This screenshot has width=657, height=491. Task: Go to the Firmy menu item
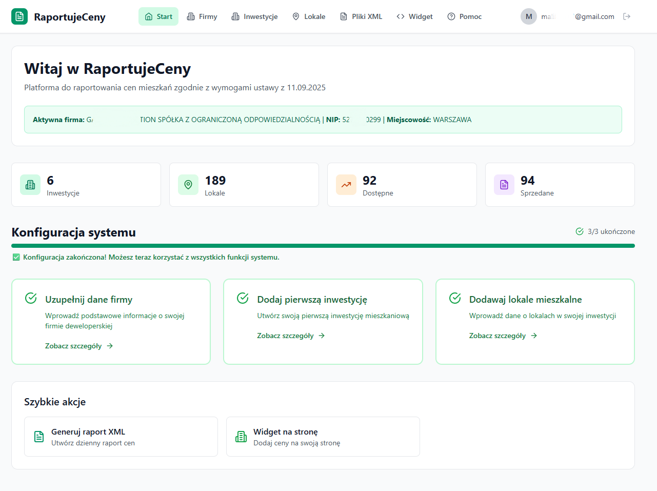tap(202, 16)
